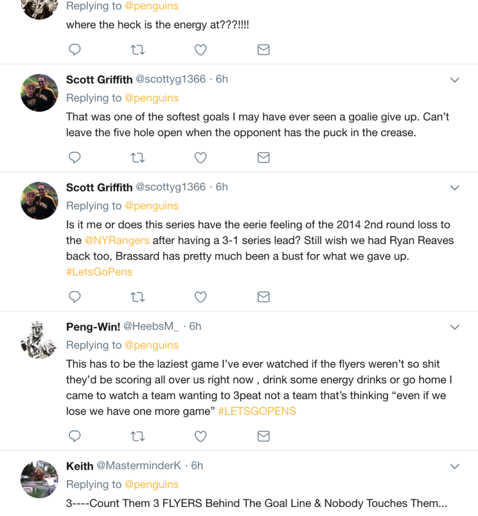Open the #LetsGoPens hashtag
The height and width of the screenshot is (516, 478).
(99, 272)
